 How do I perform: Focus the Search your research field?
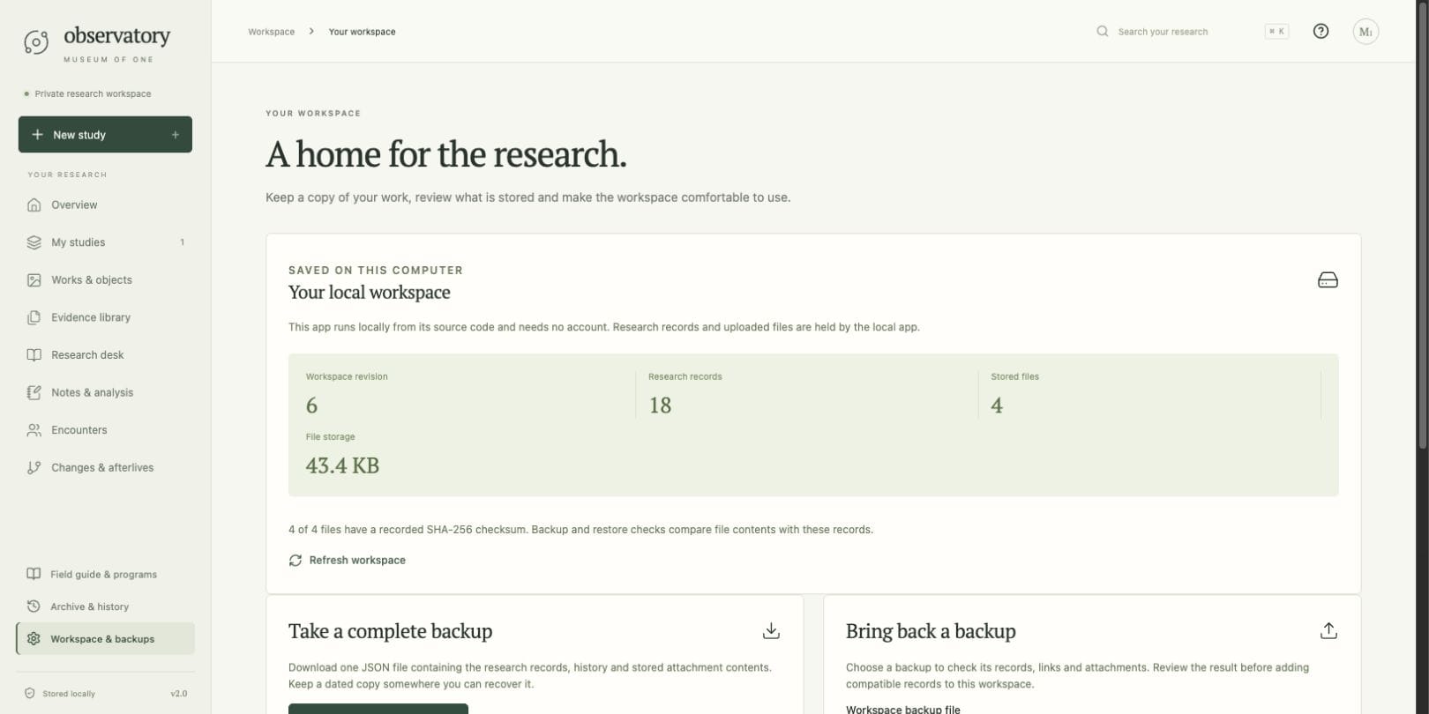tap(1192, 32)
